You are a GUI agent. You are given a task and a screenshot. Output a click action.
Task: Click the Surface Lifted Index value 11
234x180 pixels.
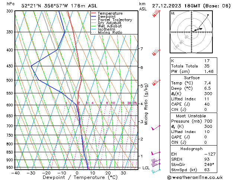pyautogui.click(x=207, y=99)
